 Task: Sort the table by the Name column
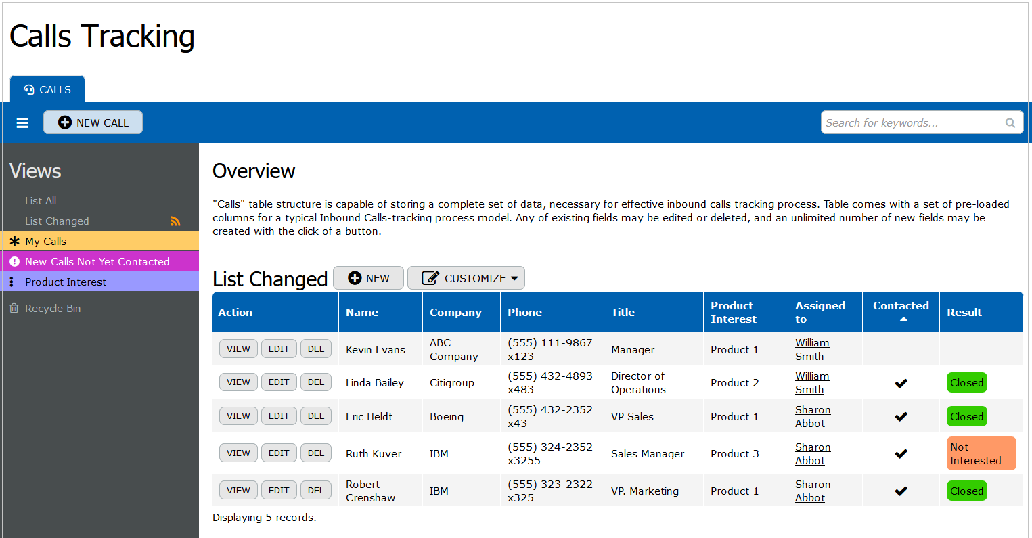pos(362,313)
